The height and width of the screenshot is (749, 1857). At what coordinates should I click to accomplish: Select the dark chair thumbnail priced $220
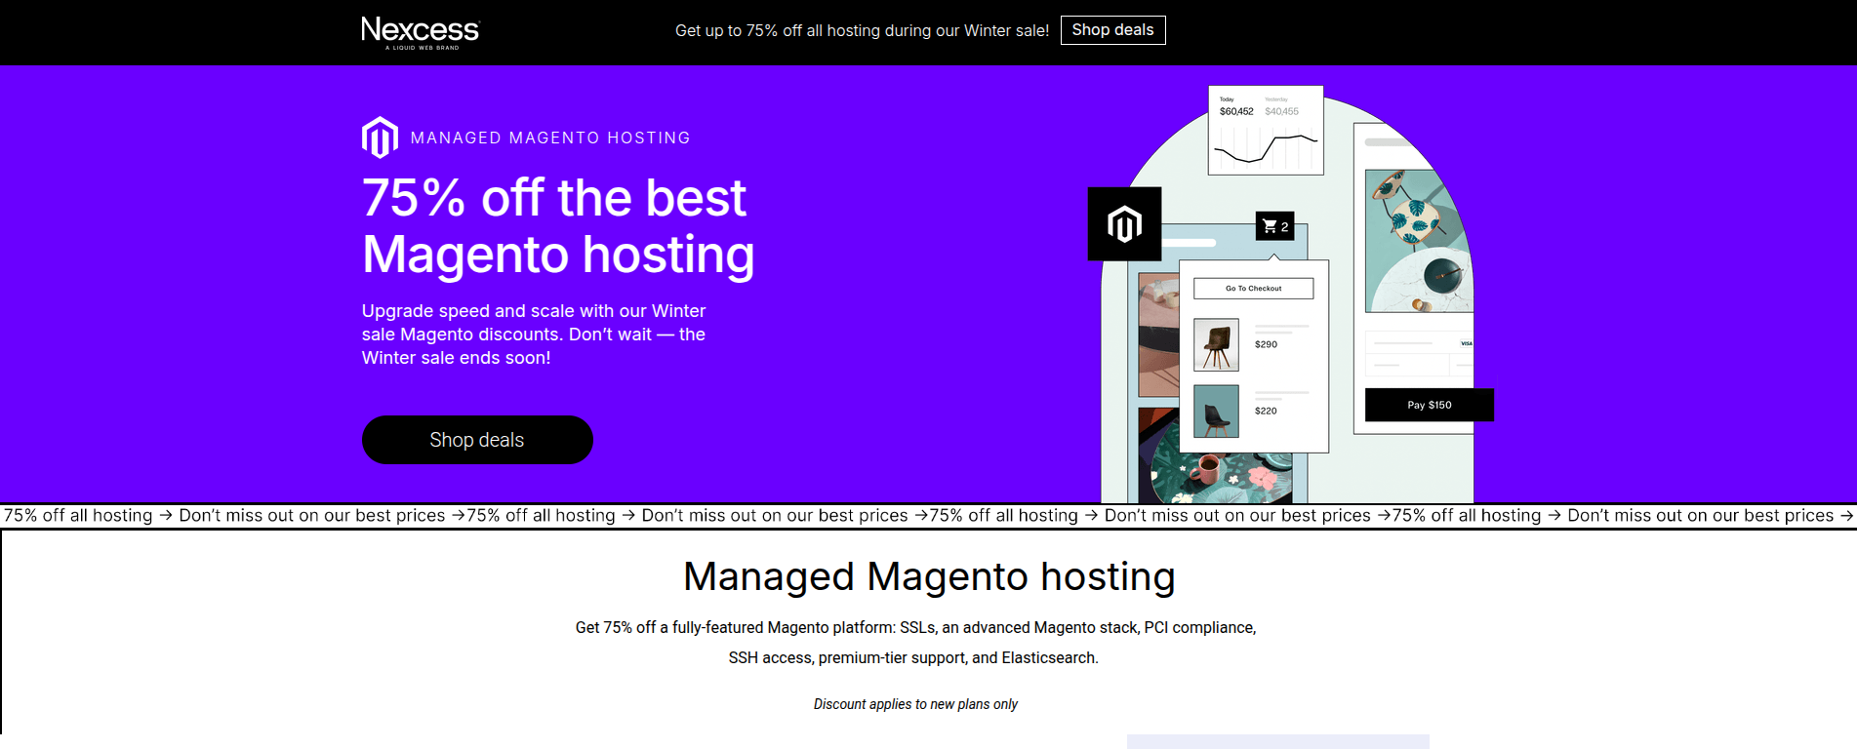pyautogui.click(x=1216, y=411)
